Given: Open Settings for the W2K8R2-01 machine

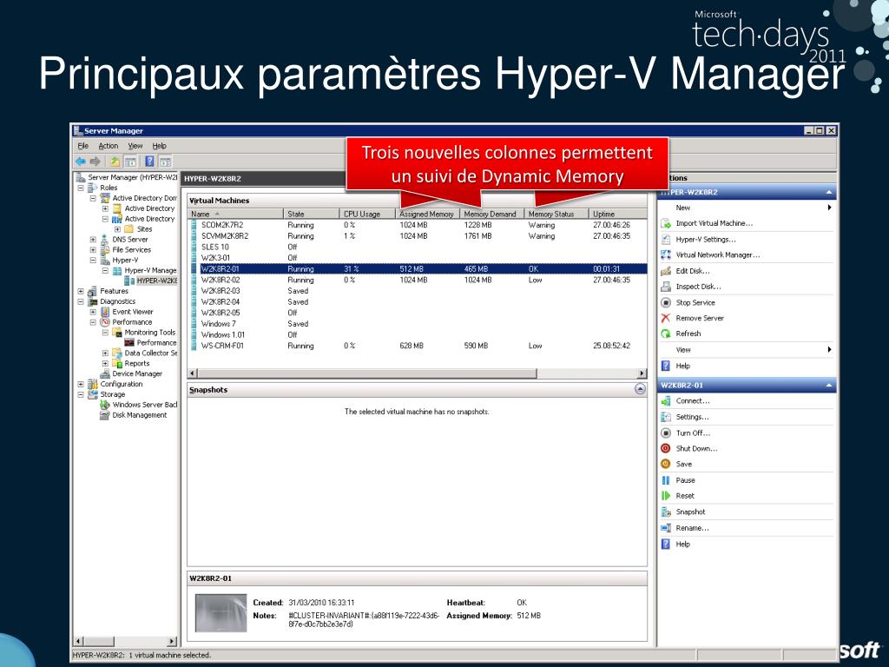Looking at the screenshot, I should [x=692, y=417].
